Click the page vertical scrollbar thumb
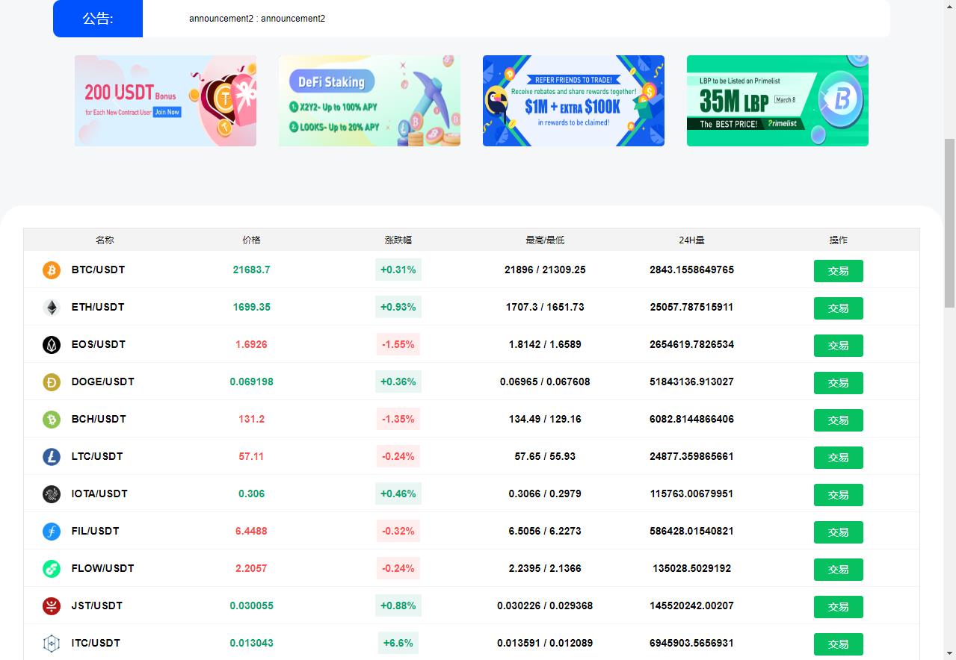 pos(950,222)
